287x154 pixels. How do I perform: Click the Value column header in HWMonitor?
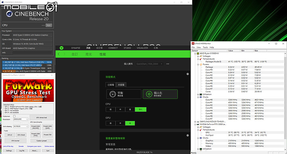coord(233,51)
